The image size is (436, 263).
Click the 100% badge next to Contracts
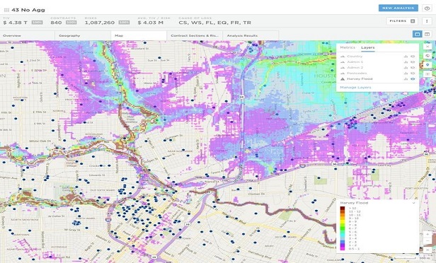coord(71,23)
